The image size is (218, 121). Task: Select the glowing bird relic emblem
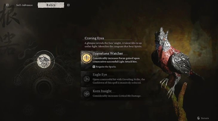coord(44,61)
